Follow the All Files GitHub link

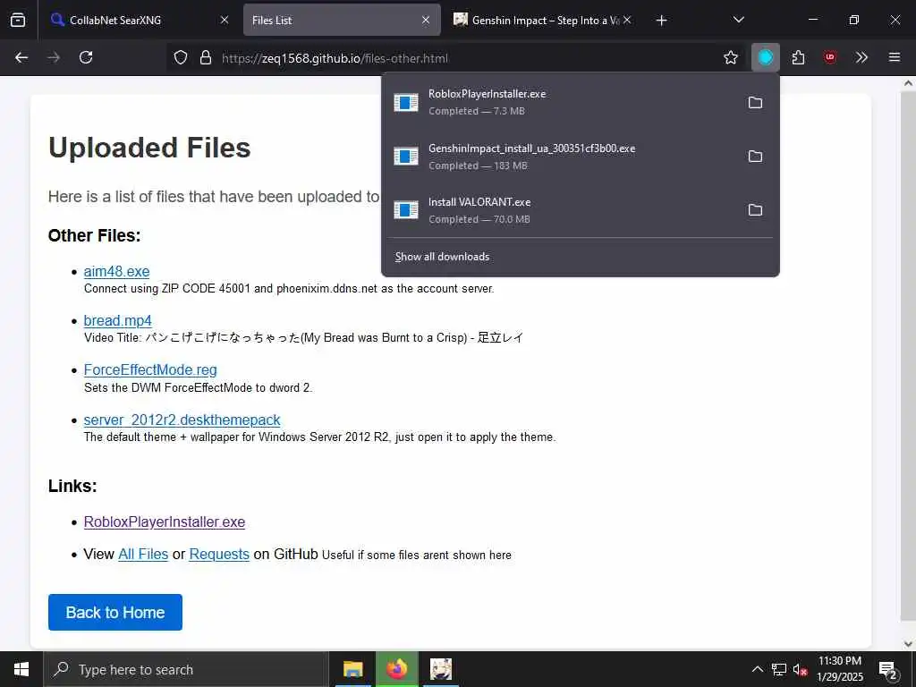coord(143,554)
